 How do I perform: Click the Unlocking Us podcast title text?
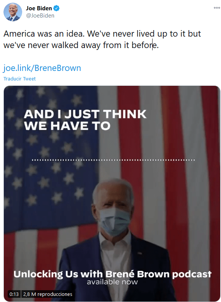coord(112,274)
